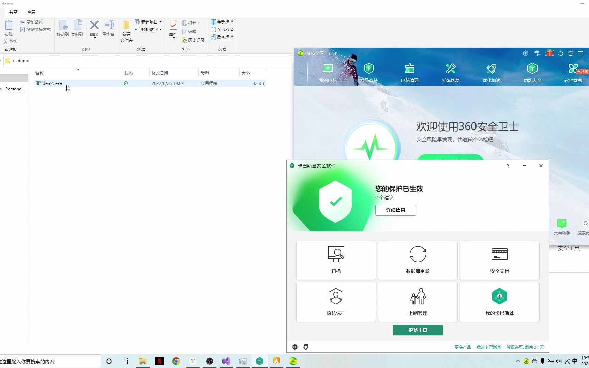Open 我的电脑 in 360 Security
The image size is (589, 368).
pos(328,73)
